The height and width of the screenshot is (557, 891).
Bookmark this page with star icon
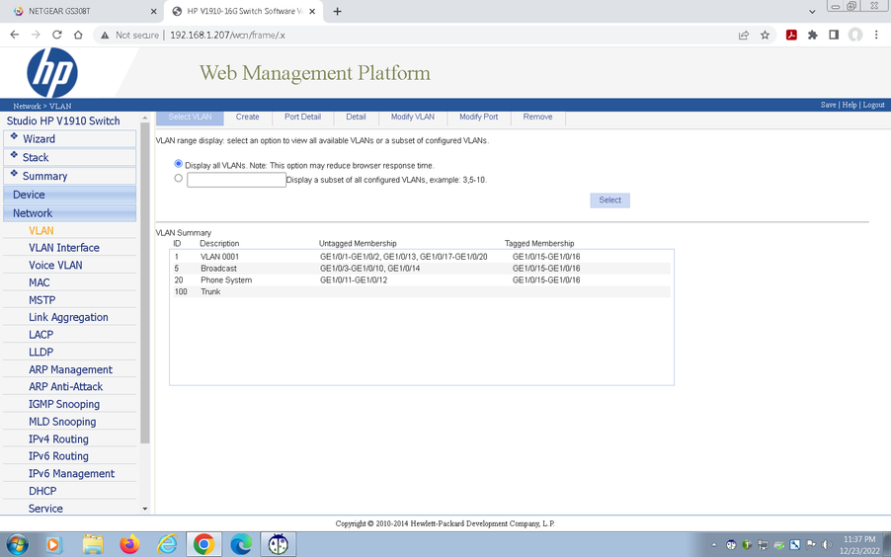(x=765, y=36)
